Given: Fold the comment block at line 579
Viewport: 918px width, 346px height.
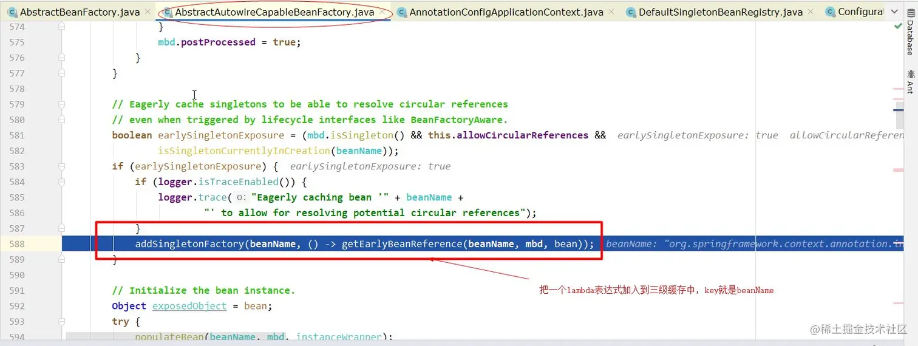Looking at the screenshot, I should point(61,104).
